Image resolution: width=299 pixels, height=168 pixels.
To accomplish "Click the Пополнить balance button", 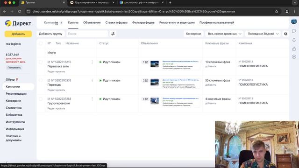I will (14, 68).
